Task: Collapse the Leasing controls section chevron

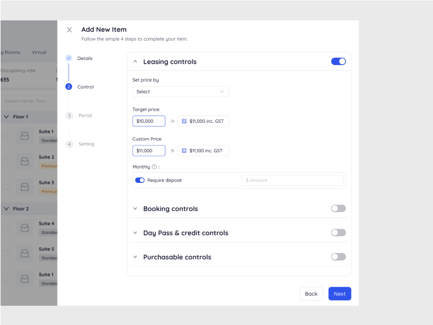Action: [135, 62]
